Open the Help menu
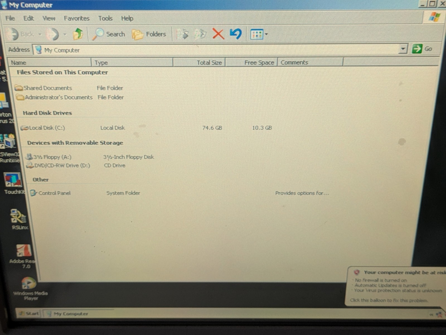Viewport: 446px width, 335px height. 127,18
